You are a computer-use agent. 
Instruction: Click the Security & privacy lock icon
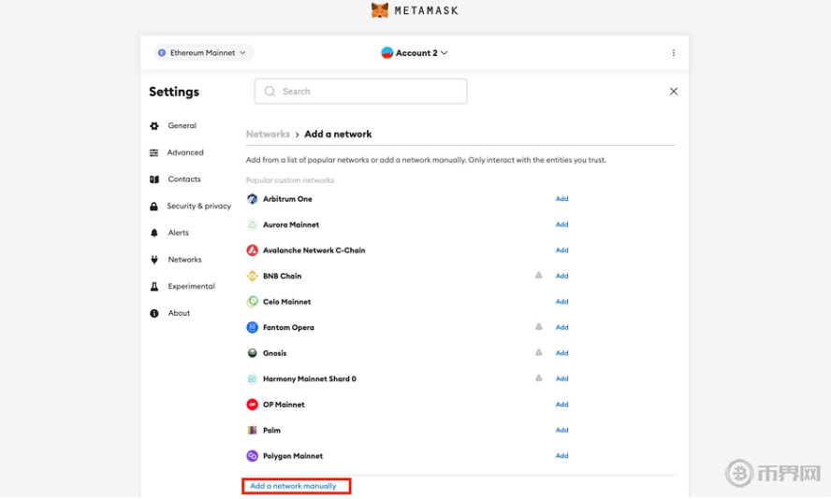coord(154,207)
